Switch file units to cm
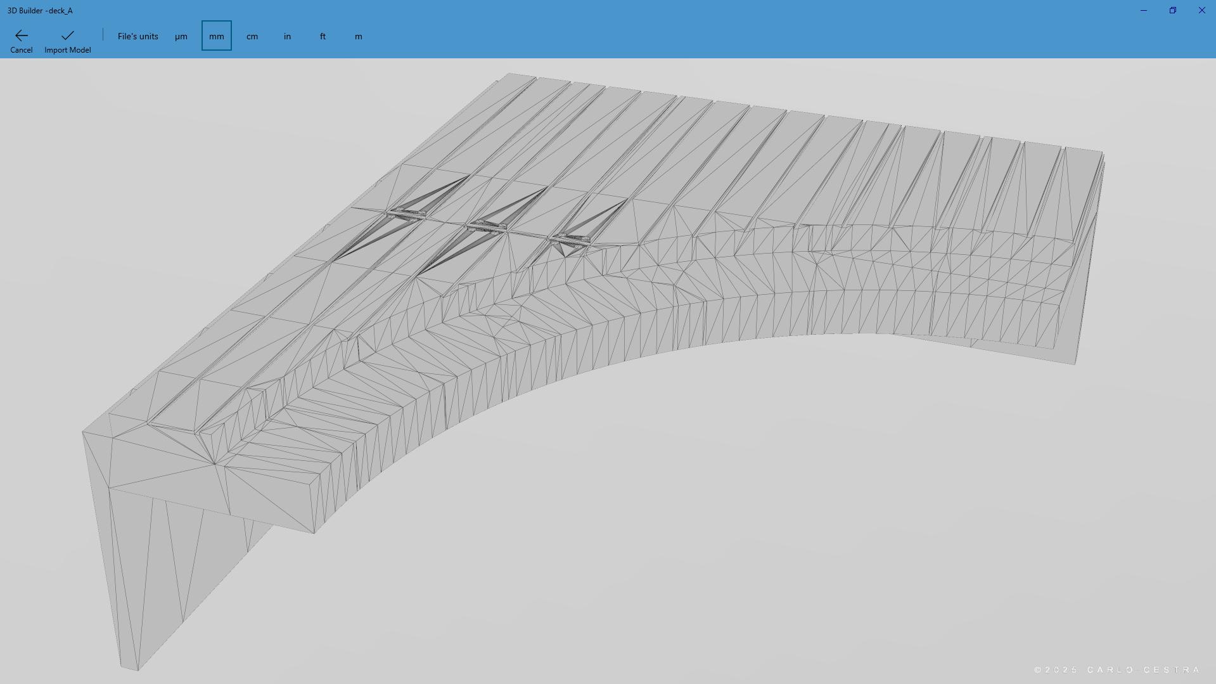 coord(252,36)
